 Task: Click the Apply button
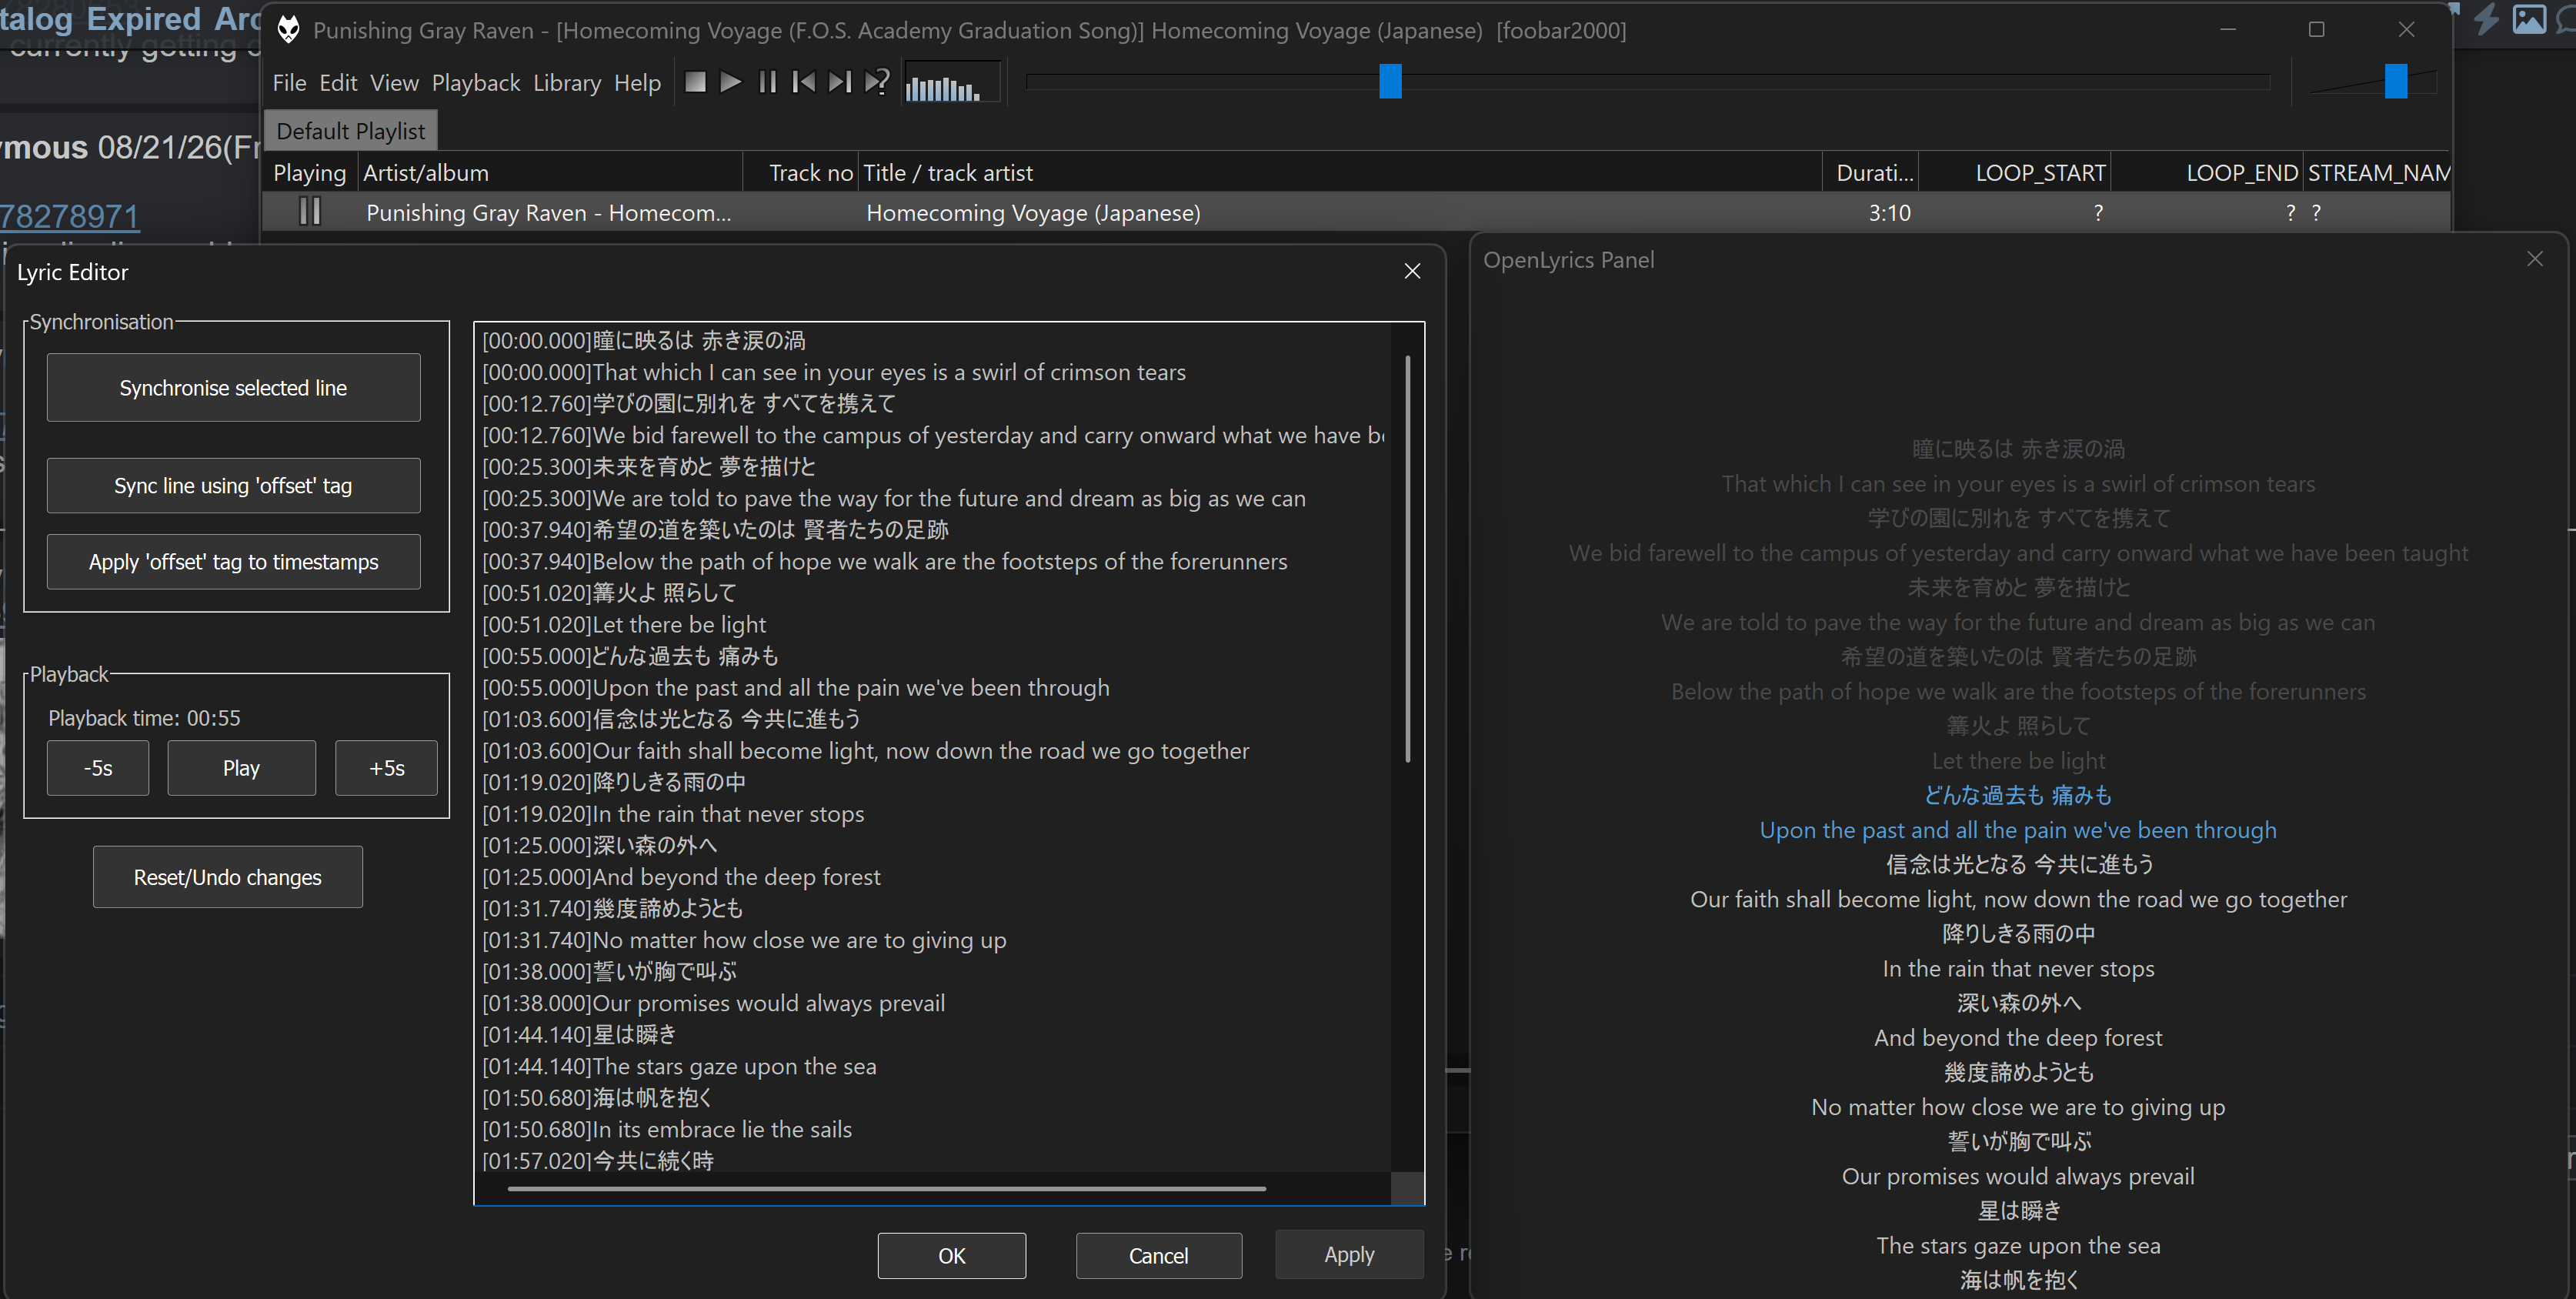click(x=1349, y=1254)
